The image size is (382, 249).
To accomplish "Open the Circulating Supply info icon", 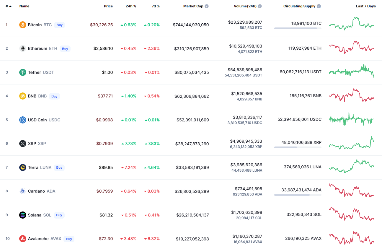I will [319, 6].
